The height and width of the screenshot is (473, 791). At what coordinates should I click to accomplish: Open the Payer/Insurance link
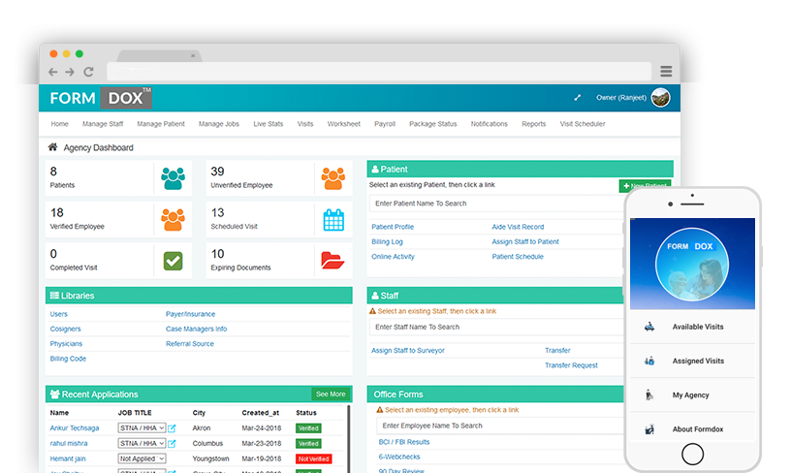(190, 314)
